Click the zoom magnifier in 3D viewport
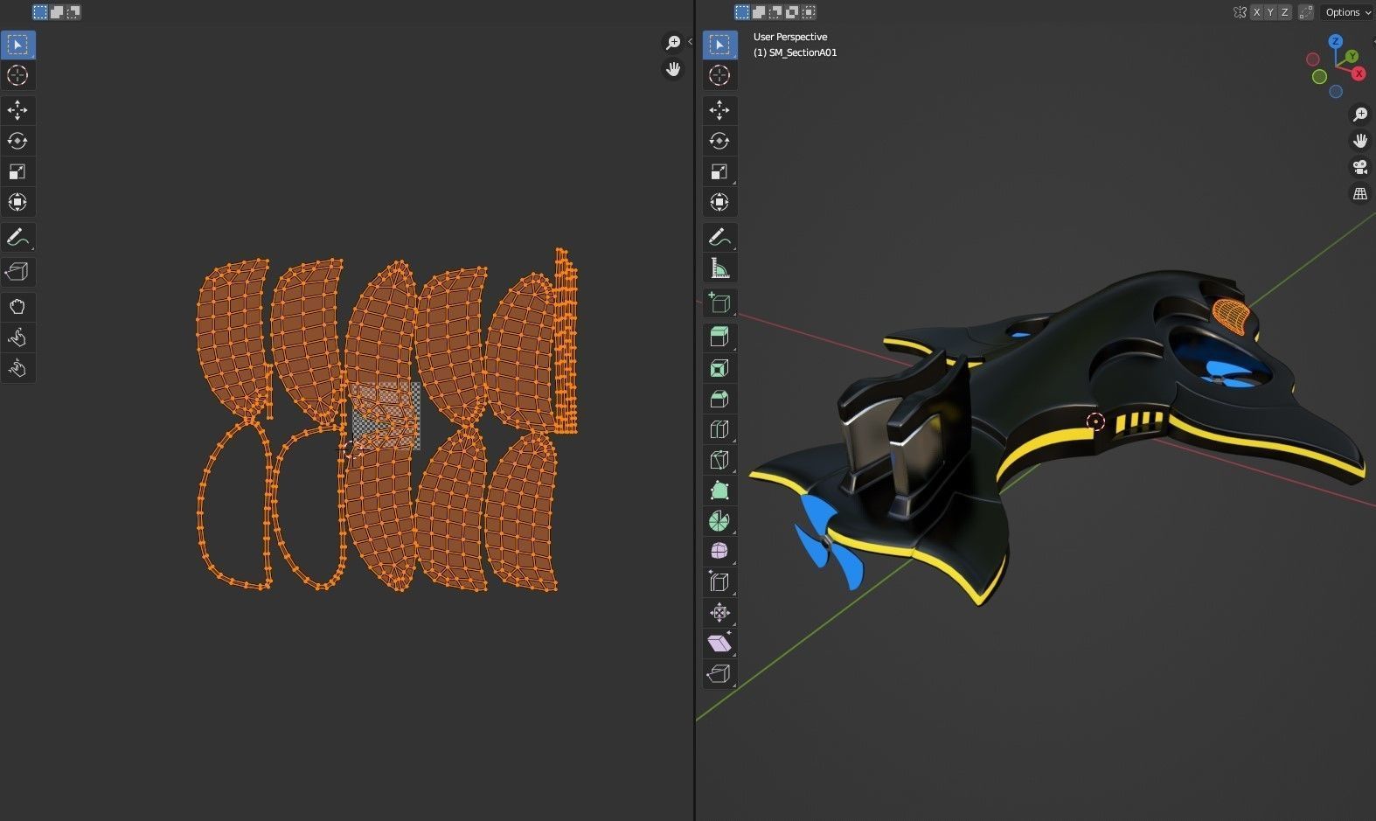 point(1360,115)
